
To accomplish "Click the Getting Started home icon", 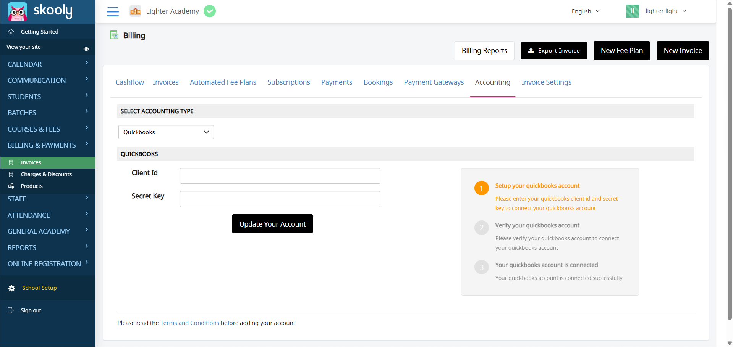I will click(x=11, y=32).
